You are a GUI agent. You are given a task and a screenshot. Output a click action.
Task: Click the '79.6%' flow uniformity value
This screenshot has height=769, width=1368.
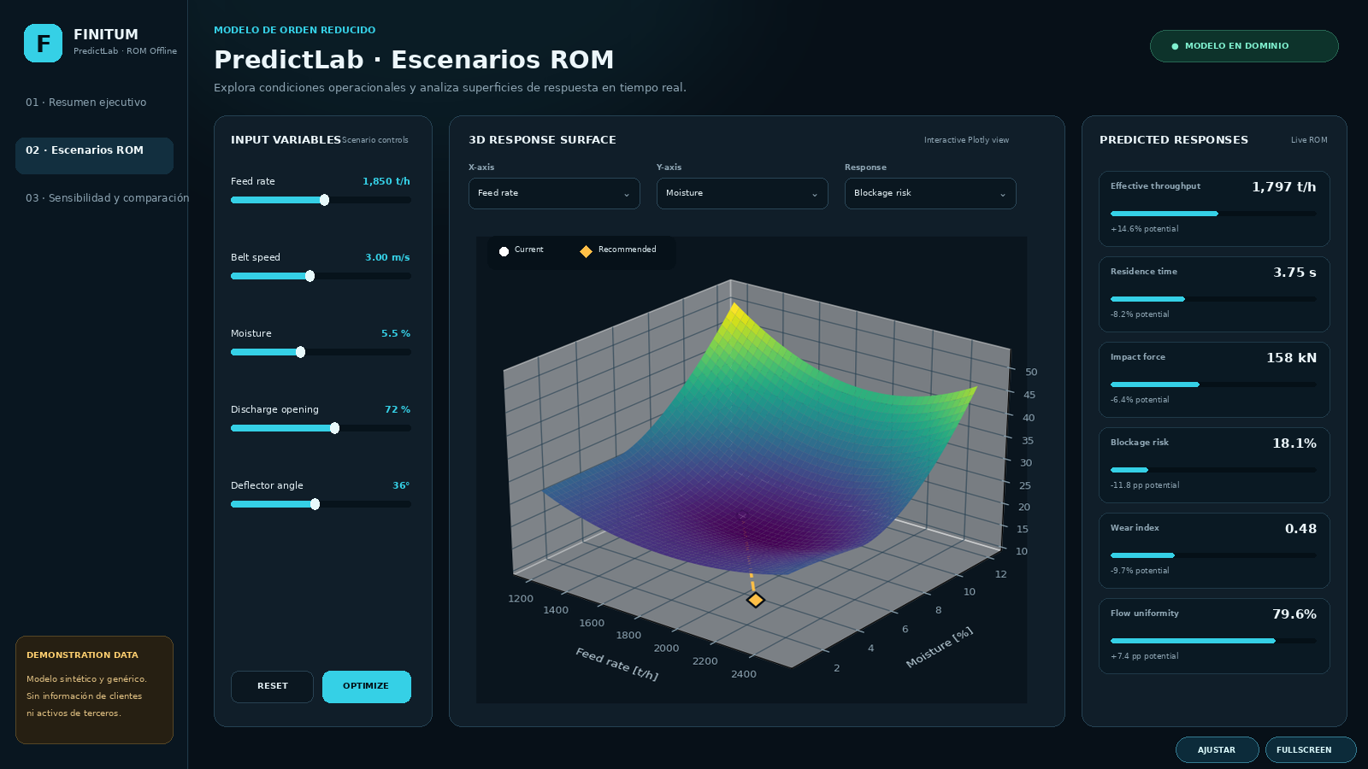click(1294, 614)
